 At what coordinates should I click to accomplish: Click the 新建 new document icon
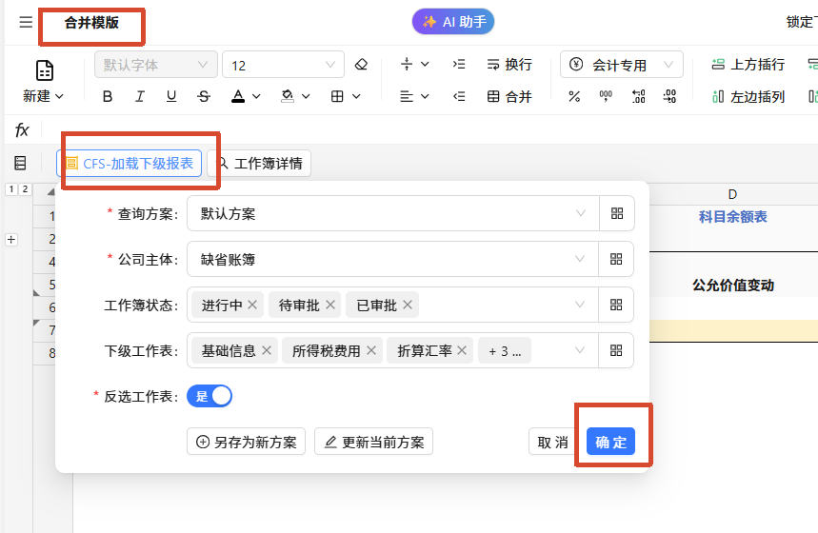(x=45, y=70)
